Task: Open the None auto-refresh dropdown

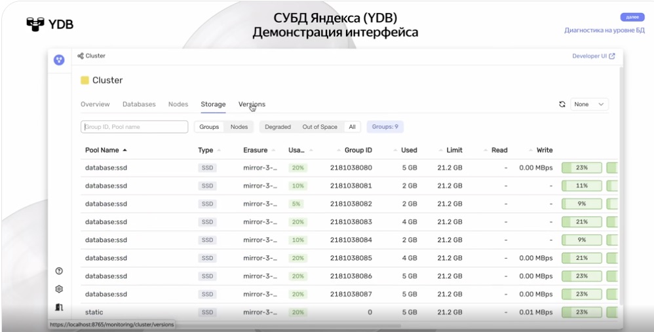Action: [589, 104]
